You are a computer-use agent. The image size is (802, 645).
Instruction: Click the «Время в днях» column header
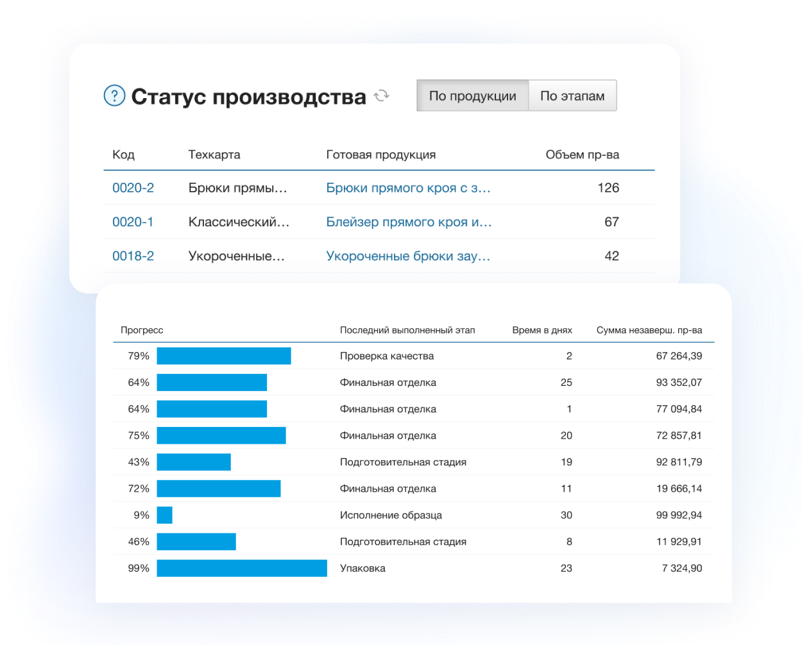pyautogui.click(x=542, y=330)
